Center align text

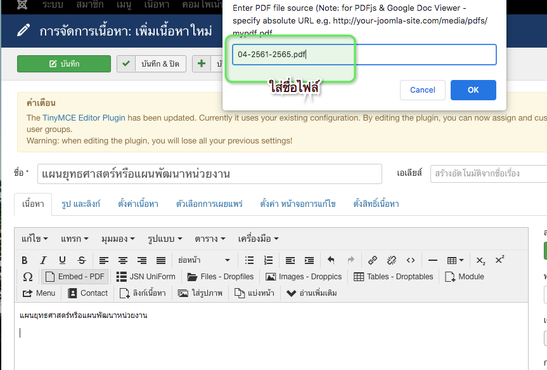pyautogui.click(x=123, y=260)
